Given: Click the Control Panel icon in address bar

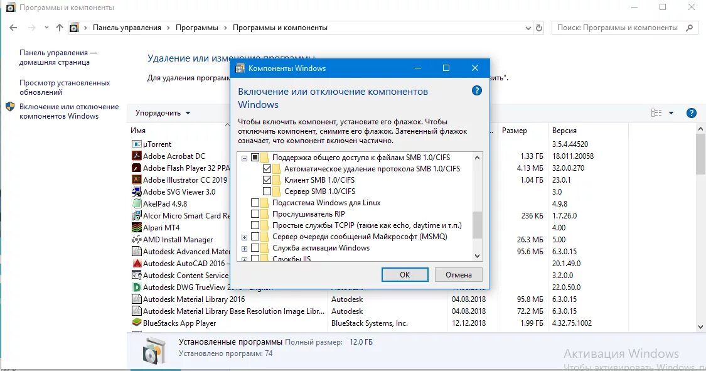Looking at the screenshot, I should pyautogui.click(x=74, y=28).
